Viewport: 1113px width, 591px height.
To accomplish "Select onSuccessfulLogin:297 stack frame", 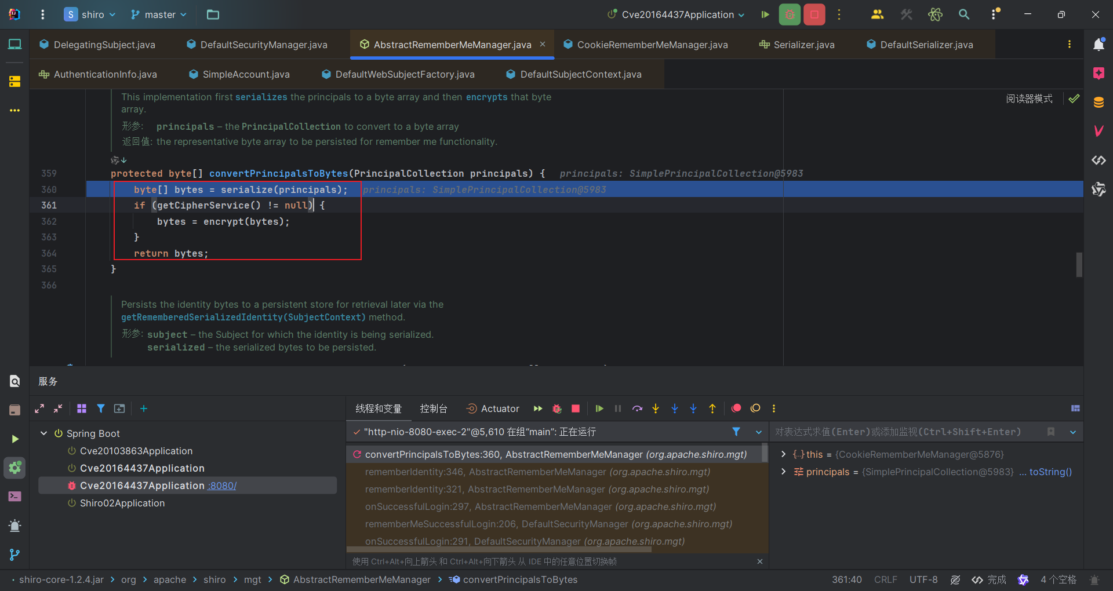I will (x=540, y=506).
